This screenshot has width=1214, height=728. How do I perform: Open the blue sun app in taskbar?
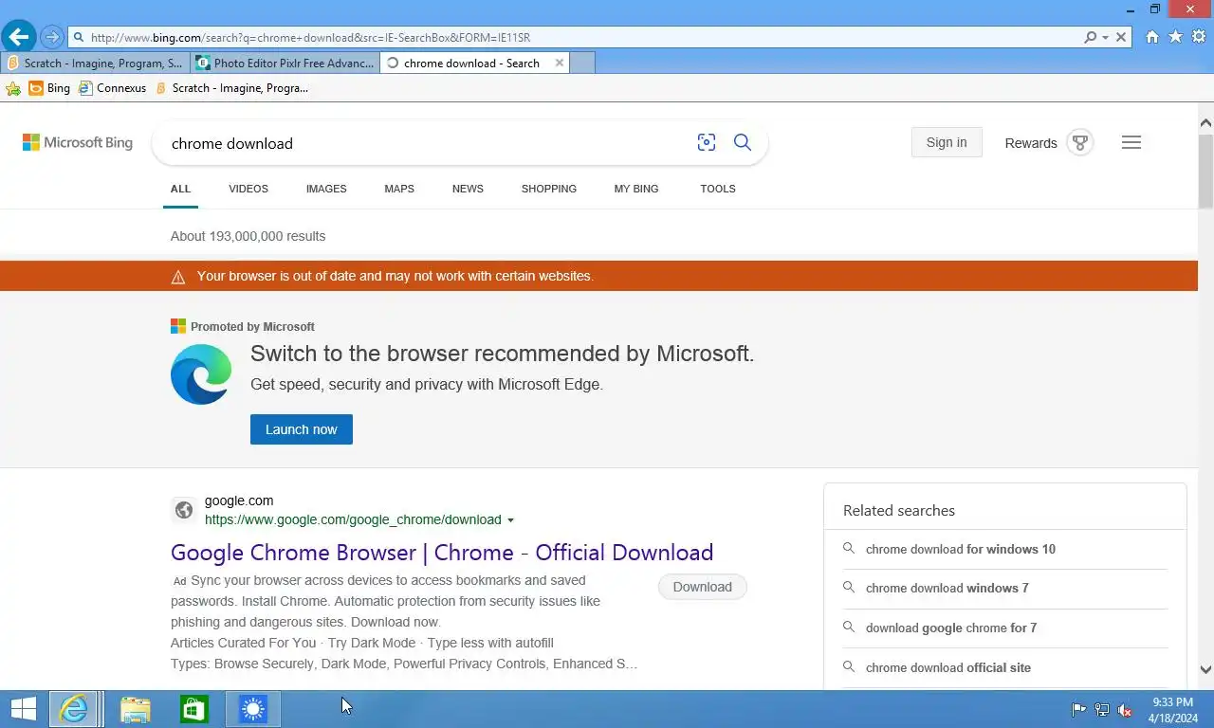[253, 709]
